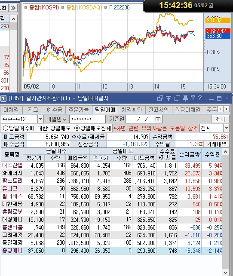The height and width of the screenshot is (276, 233).
Task: Click the window popup icon in title bar
Action: [160, 98]
